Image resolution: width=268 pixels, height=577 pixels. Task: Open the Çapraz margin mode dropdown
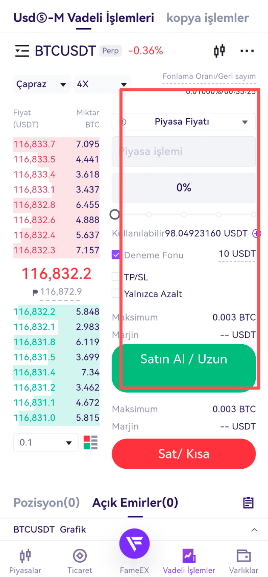click(41, 84)
